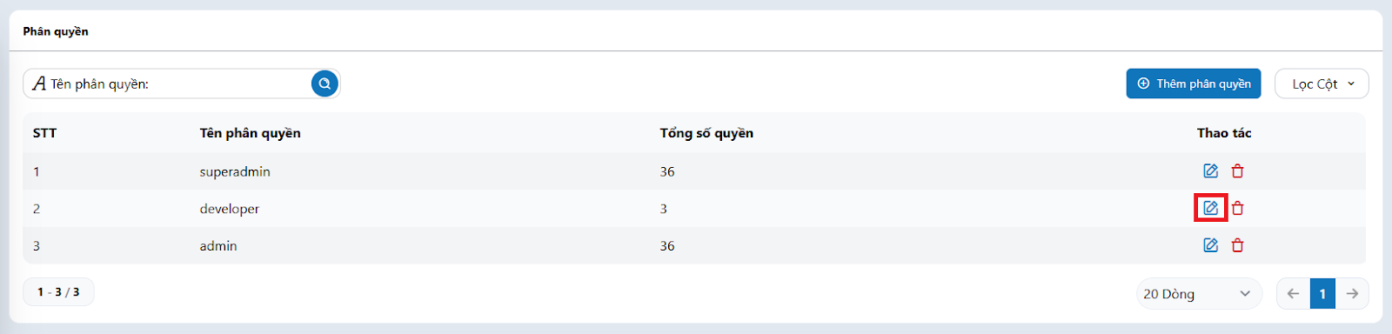This screenshot has width=1392, height=334.
Task: Click the blue search magnifier icon
Action: [x=325, y=83]
